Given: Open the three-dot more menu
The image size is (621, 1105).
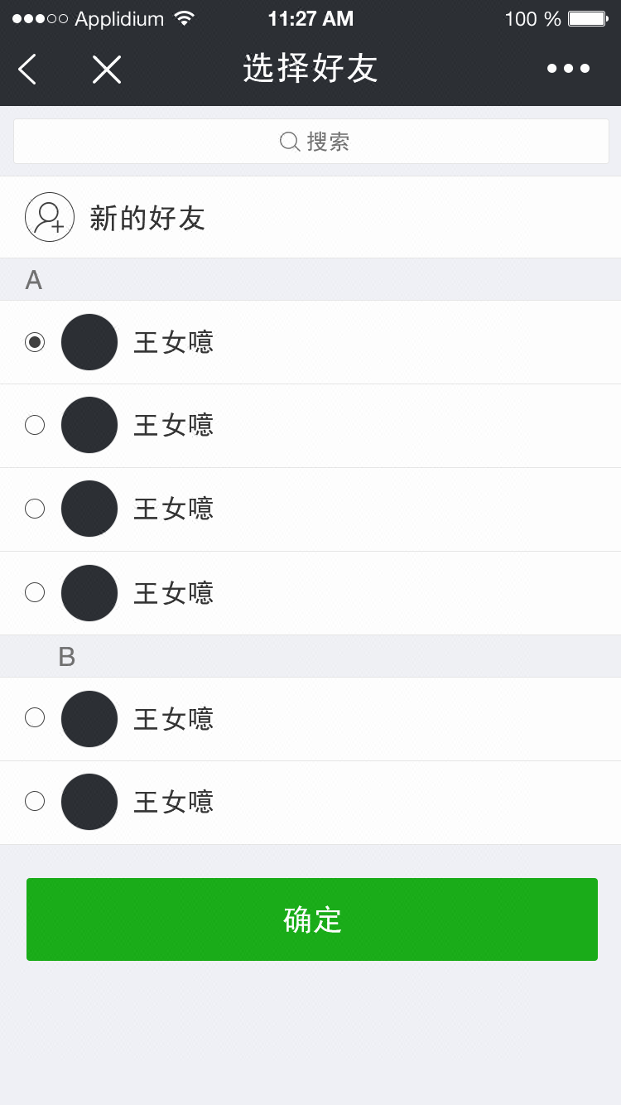Looking at the screenshot, I should tap(569, 69).
